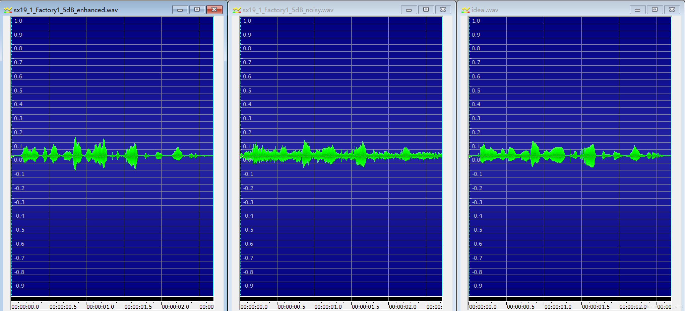Click the 0.9 amplitude label in ideal window

pyautogui.click(x=476, y=35)
